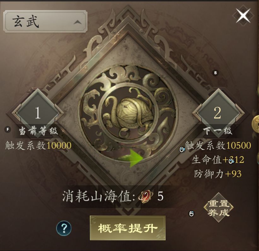Click the green arrow icon
The image size is (259, 251).
pyautogui.click(x=131, y=158)
